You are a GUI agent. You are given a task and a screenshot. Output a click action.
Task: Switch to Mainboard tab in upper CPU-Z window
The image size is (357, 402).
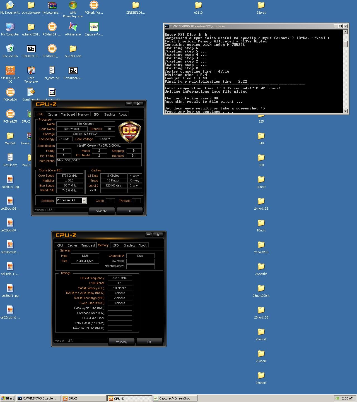(68, 114)
